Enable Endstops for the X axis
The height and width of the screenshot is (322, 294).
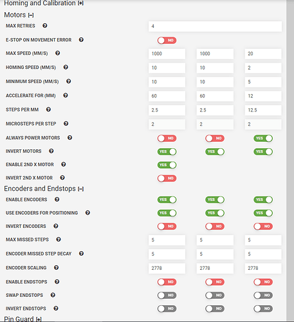167,282
